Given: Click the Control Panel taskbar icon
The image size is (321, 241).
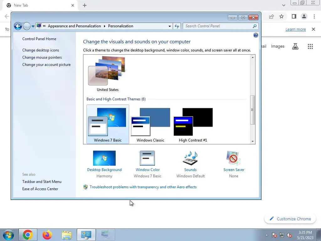Looking at the screenshot, I should (x=86, y=235).
